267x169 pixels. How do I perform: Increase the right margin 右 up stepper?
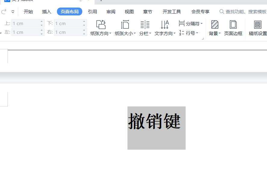click(84, 30)
